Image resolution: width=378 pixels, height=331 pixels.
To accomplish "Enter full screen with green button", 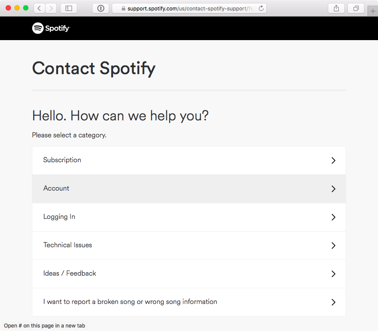I will 26,8.
